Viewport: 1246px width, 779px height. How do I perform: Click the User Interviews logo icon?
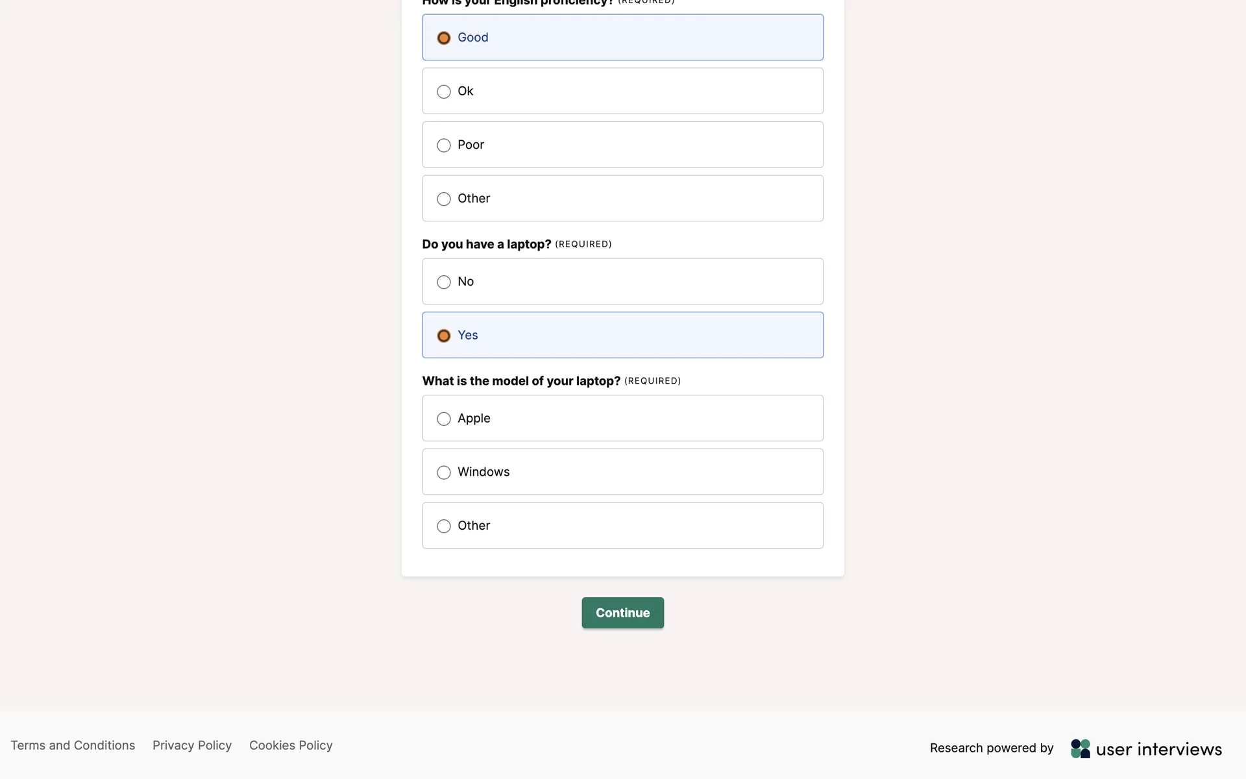coord(1081,748)
